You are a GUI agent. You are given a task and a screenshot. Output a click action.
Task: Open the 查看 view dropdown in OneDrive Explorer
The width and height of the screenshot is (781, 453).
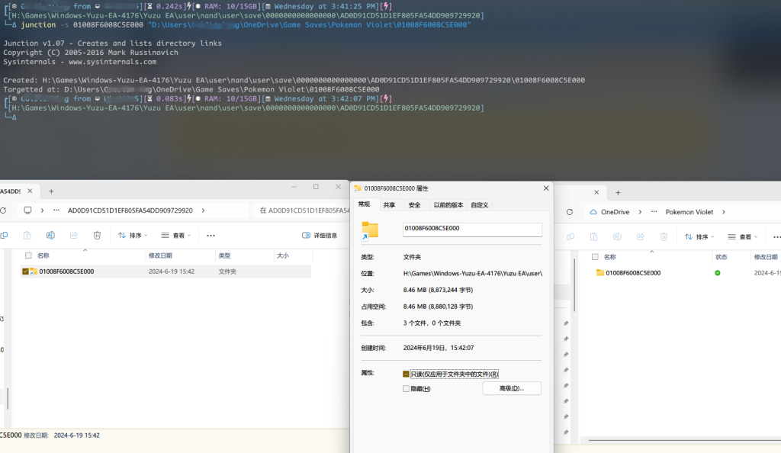[x=743, y=237]
